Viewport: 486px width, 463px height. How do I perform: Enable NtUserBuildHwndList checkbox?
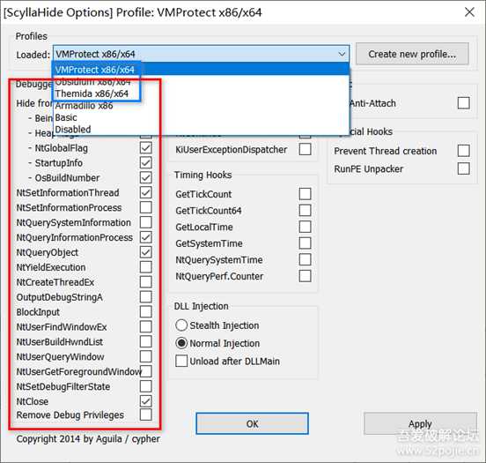[145, 341]
